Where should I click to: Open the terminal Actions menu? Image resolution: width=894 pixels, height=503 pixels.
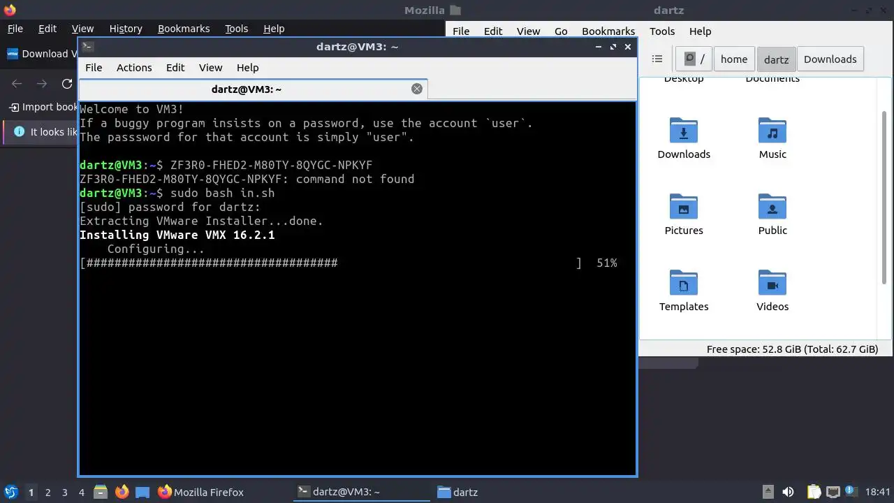pos(134,68)
